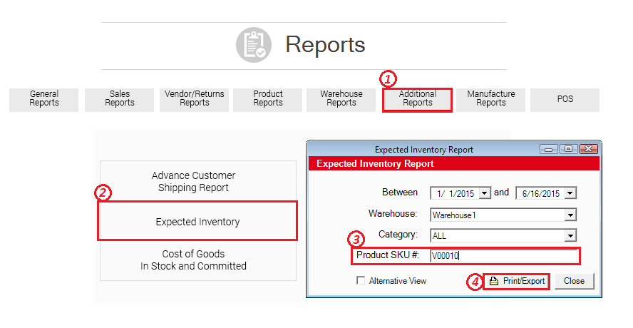Select the Vendor/Returns Reports tab
The width and height of the screenshot is (633, 328).
coord(195,99)
